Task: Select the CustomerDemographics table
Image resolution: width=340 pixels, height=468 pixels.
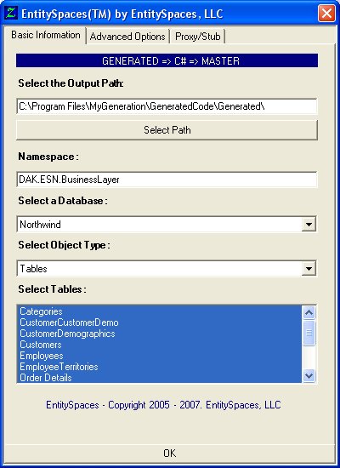Action: coord(159,334)
